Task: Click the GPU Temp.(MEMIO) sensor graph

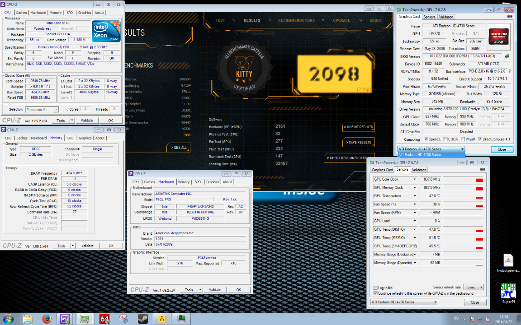Action: 463,237
